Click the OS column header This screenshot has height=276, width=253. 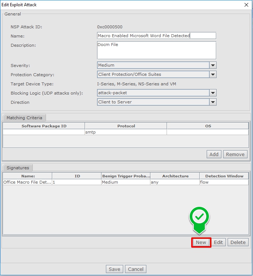[208, 126]
